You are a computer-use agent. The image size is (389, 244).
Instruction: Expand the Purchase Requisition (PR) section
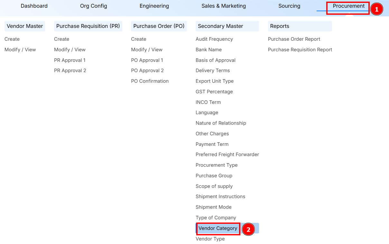pos(88,26)
